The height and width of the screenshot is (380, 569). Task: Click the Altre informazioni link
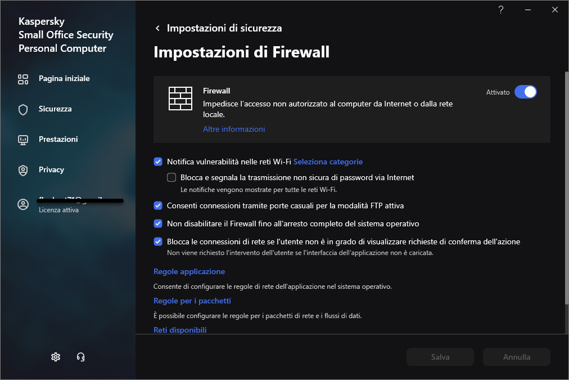(234, 129)
